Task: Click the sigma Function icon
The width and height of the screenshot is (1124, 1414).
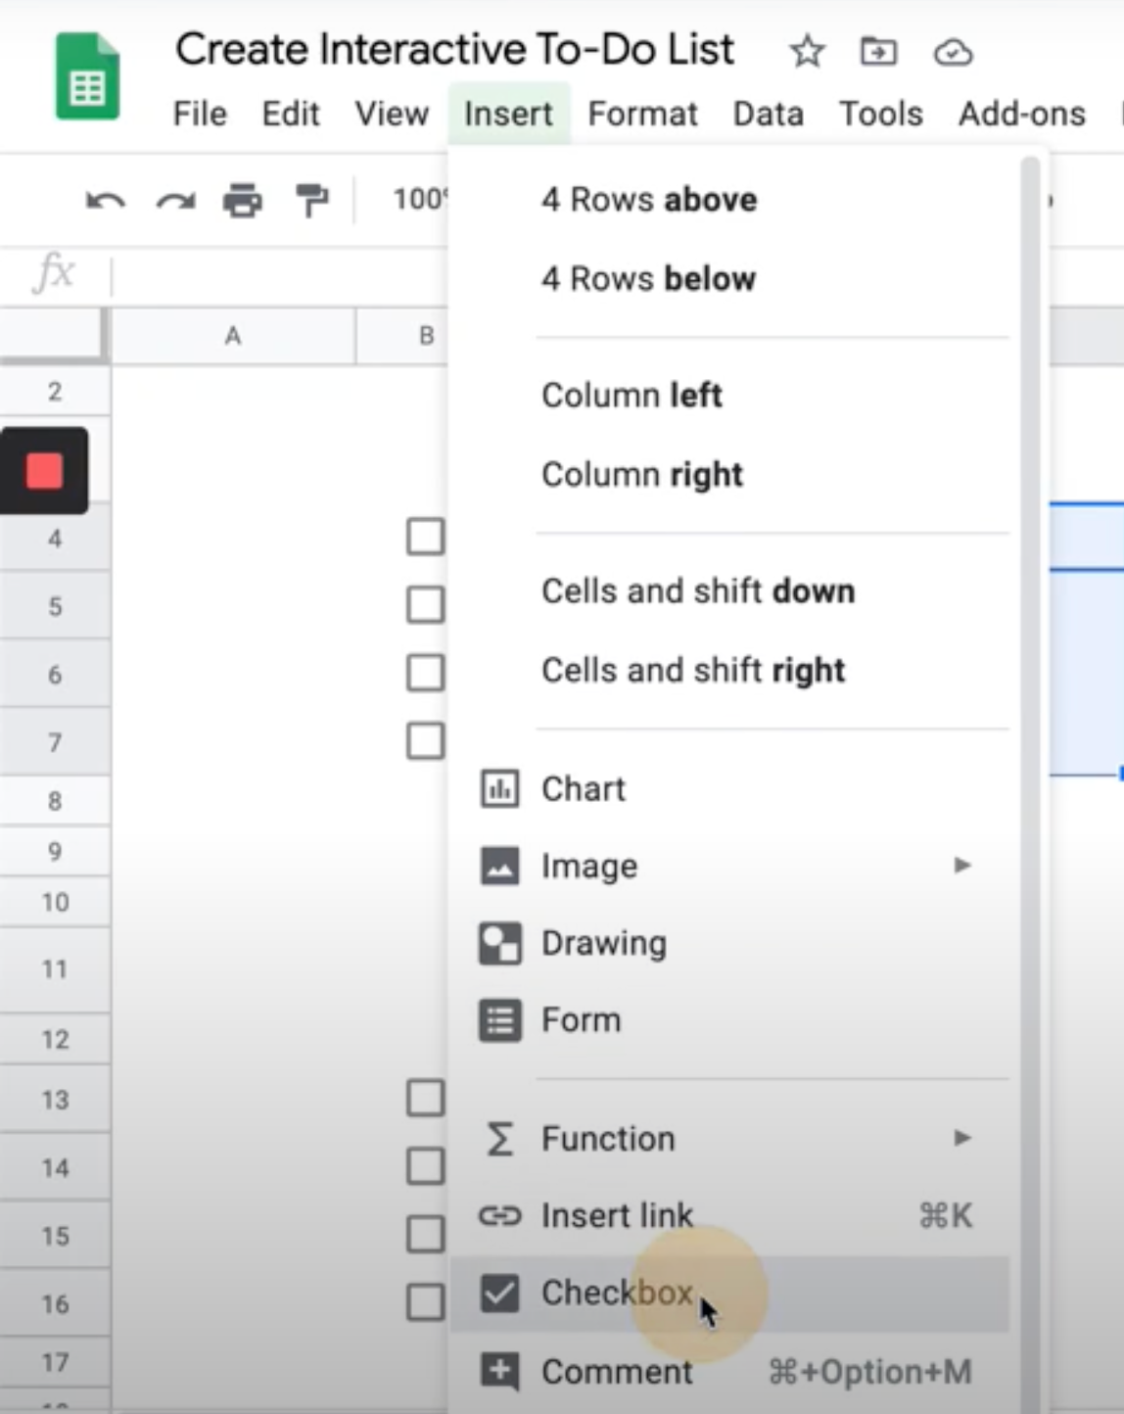Action: tap(499, 1139)
